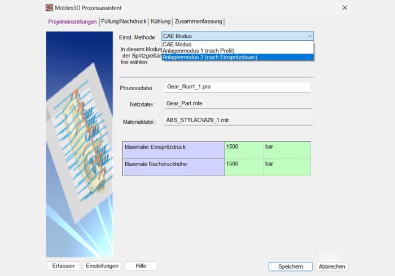Go to the Kühlung tab
The image size is (395, 276).
tap(160, 21)
